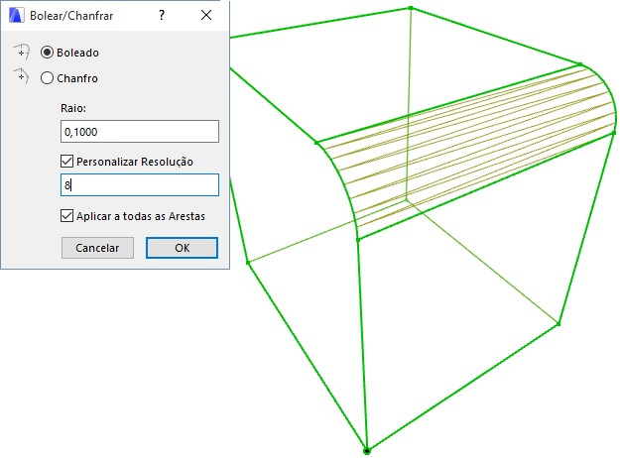
Task: Open the dialog help question mark
Action: coord(162,16)
